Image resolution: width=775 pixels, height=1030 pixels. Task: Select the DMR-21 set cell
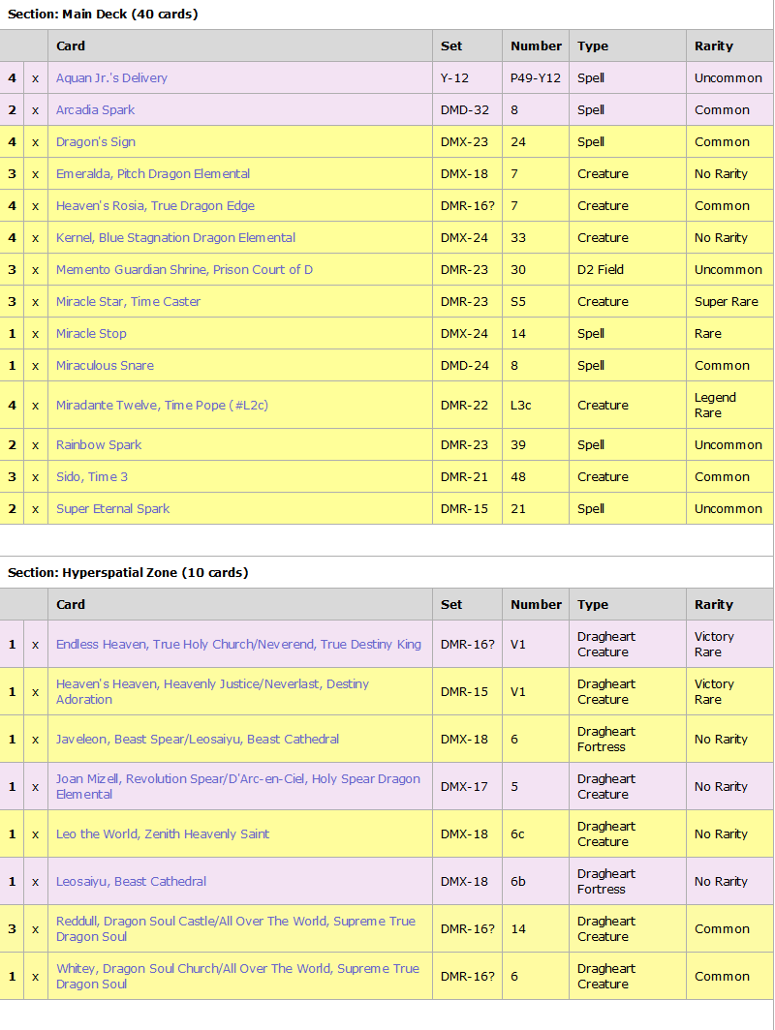pyautogui.click(x=467, y=477)
